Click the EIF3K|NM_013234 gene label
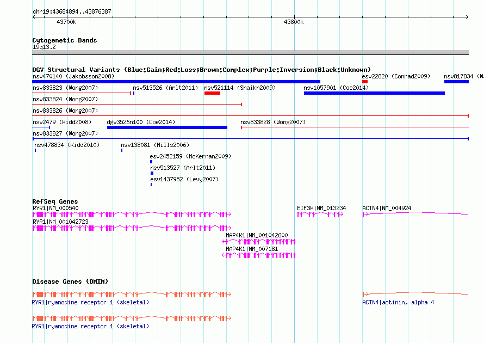Screen dimensions: 484x343 coord(321,209)
